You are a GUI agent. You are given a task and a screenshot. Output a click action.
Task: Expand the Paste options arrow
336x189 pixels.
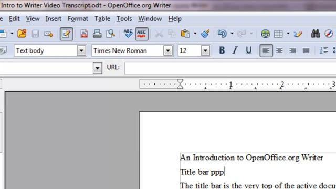[195, 34]
